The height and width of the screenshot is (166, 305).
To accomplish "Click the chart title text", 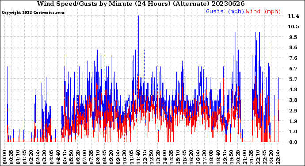I will [141, 4].
